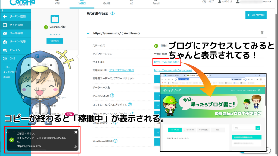Click the サイト管理 window icon in sidebar

(x=5, y=25)
